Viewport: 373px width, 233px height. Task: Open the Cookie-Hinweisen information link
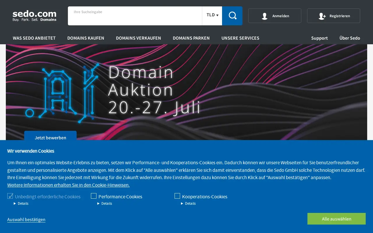point(68,185)
